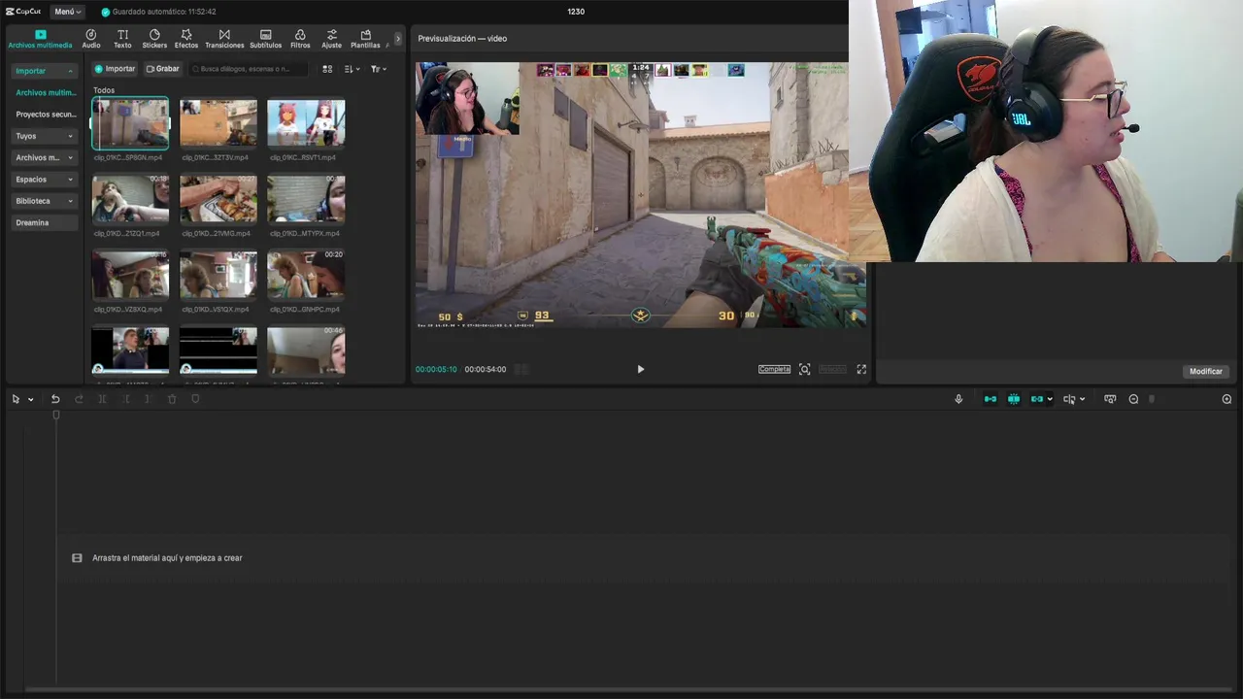Click the marker shield icon

pos(195,399)
